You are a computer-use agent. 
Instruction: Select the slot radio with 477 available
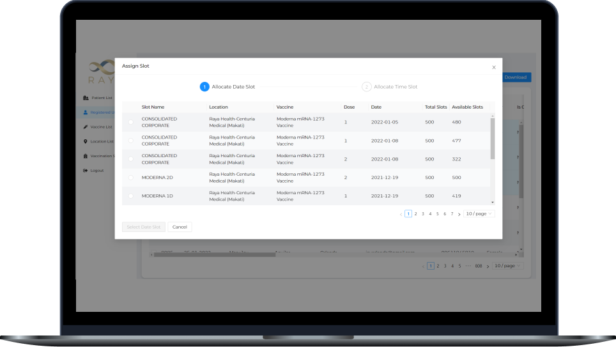[131, 141]
